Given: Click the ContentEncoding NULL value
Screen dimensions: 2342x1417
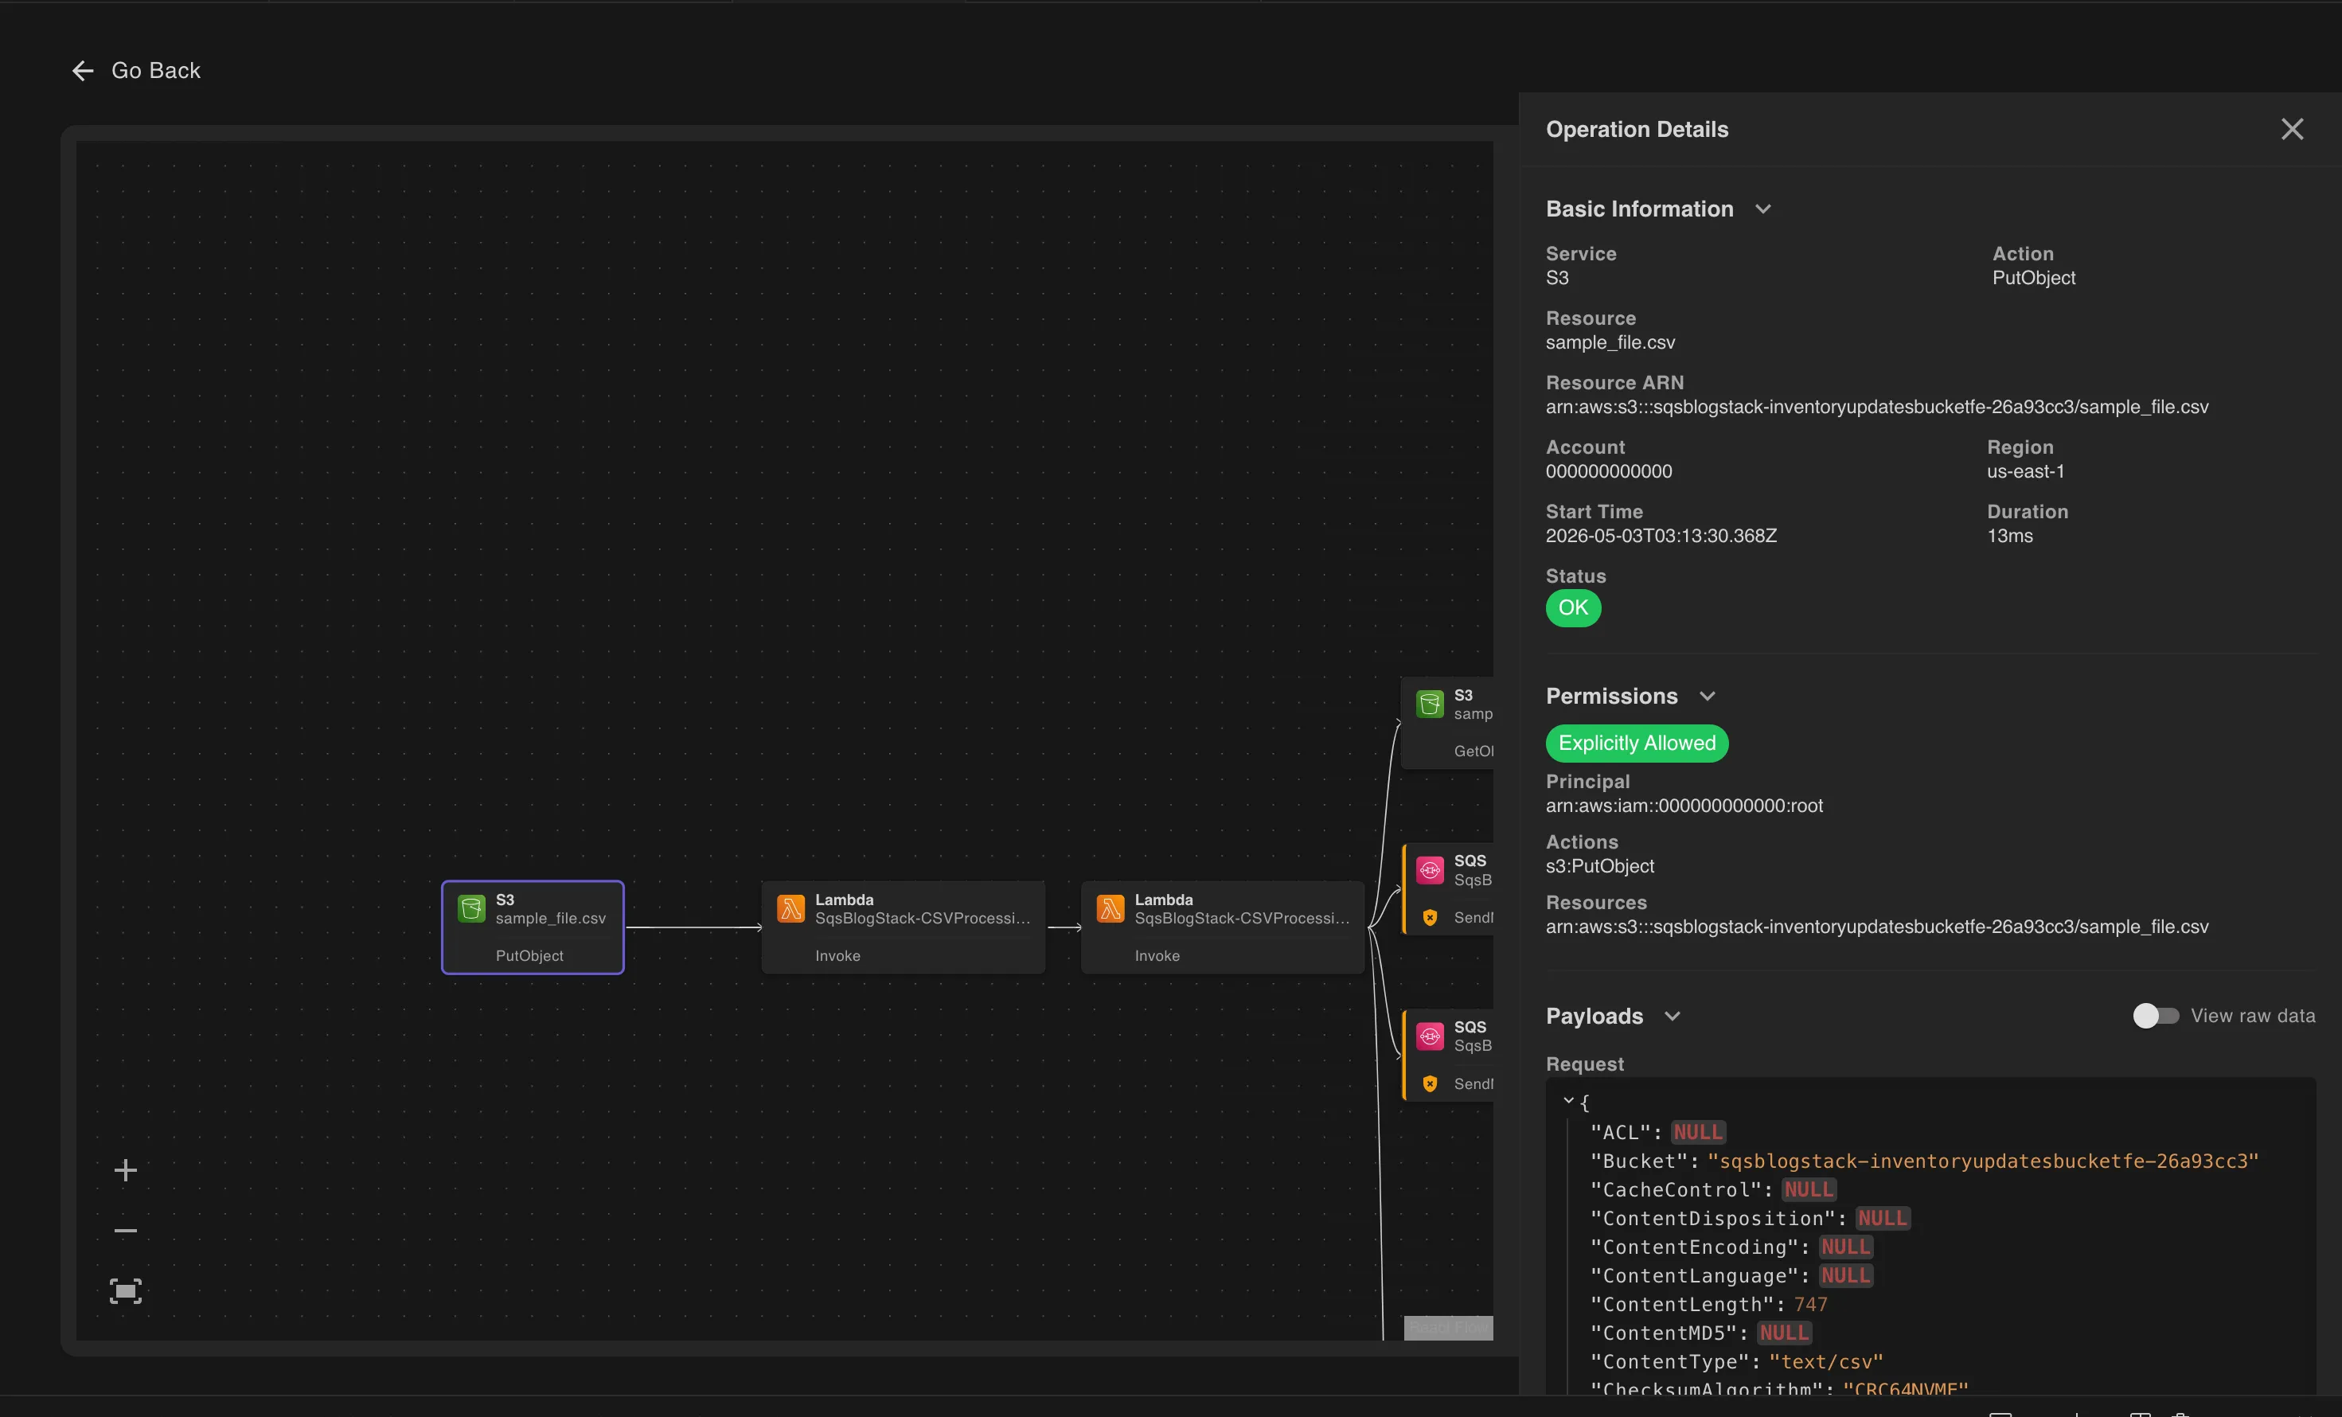Looking at the screenshot, I should [x=1846, y=1247].
